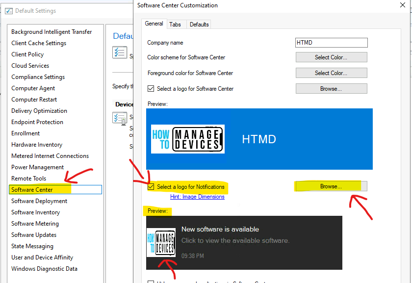Select State Messaging

pyautogui.click(x=32, y=247)
